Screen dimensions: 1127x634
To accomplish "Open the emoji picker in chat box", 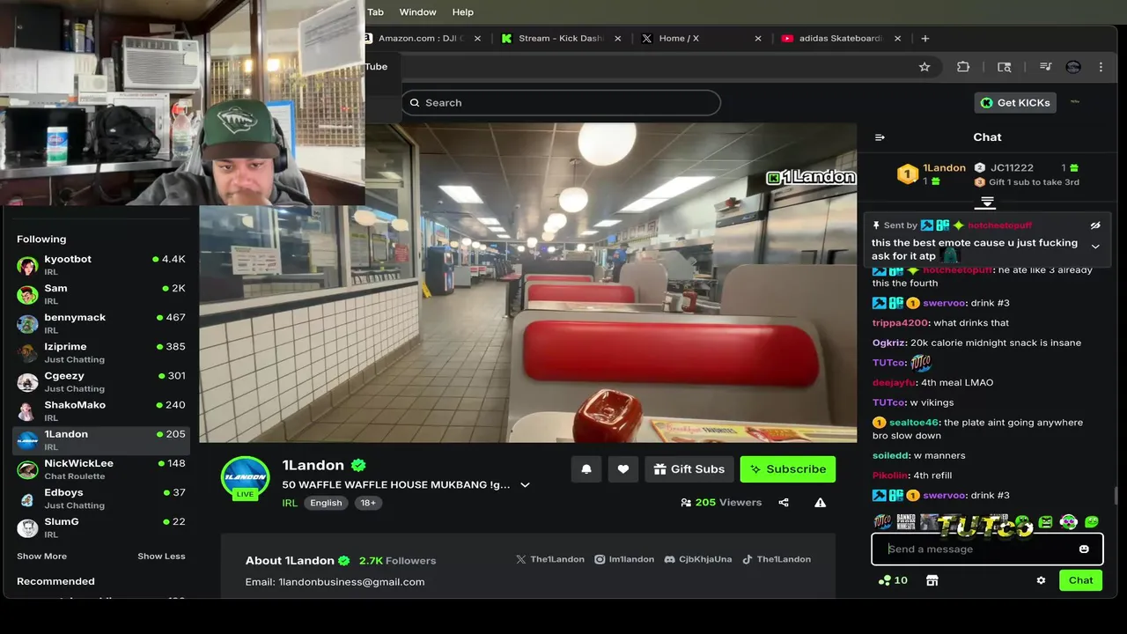I will tap(1084, 549).
